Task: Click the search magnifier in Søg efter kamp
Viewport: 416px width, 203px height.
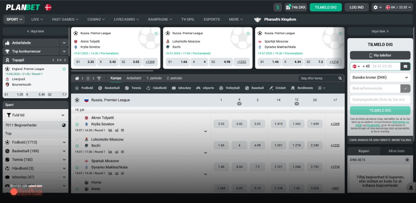Action: tap(340, 78)
